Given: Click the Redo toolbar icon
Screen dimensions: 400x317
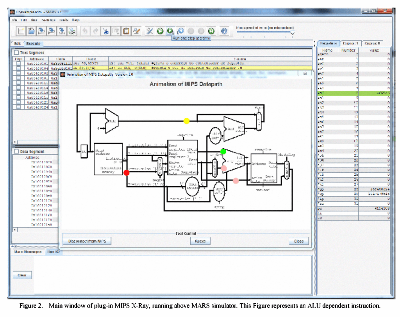Looking at the screenshot, I should [95, 31].
